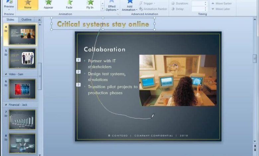The height and width of the screenshot is (156, 259).
Task: Choose the Fly In animation
Action: click(90, 5)
